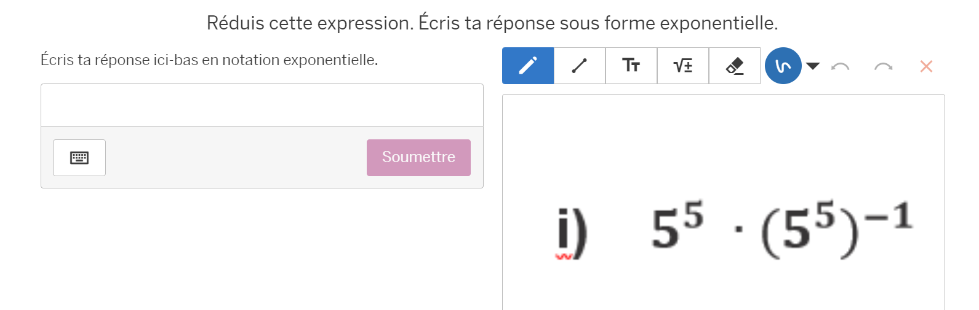Viewport: 979px width, 310px height.
Task: Click the underlined "i)" label on the canvas
Action: 572,233
